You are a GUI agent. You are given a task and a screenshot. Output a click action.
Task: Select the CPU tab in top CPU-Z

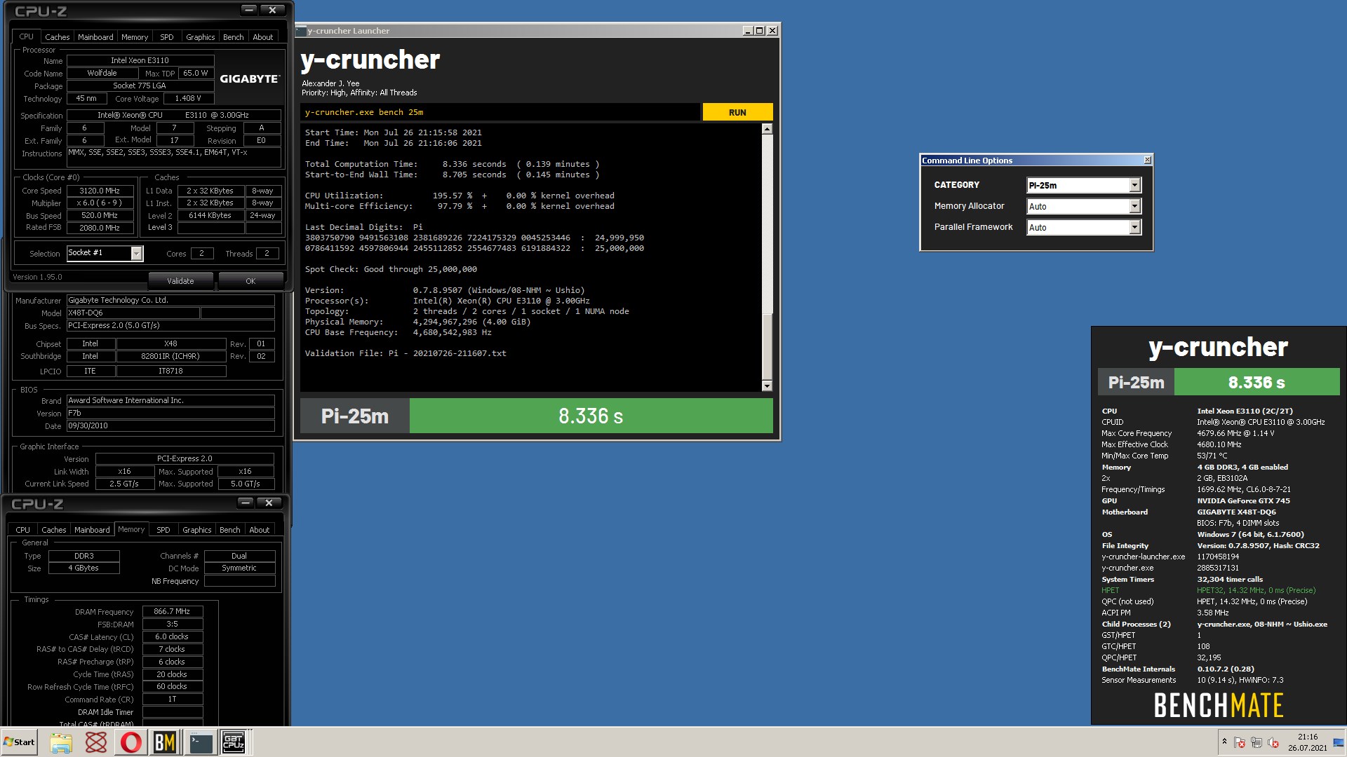point(26,36)
